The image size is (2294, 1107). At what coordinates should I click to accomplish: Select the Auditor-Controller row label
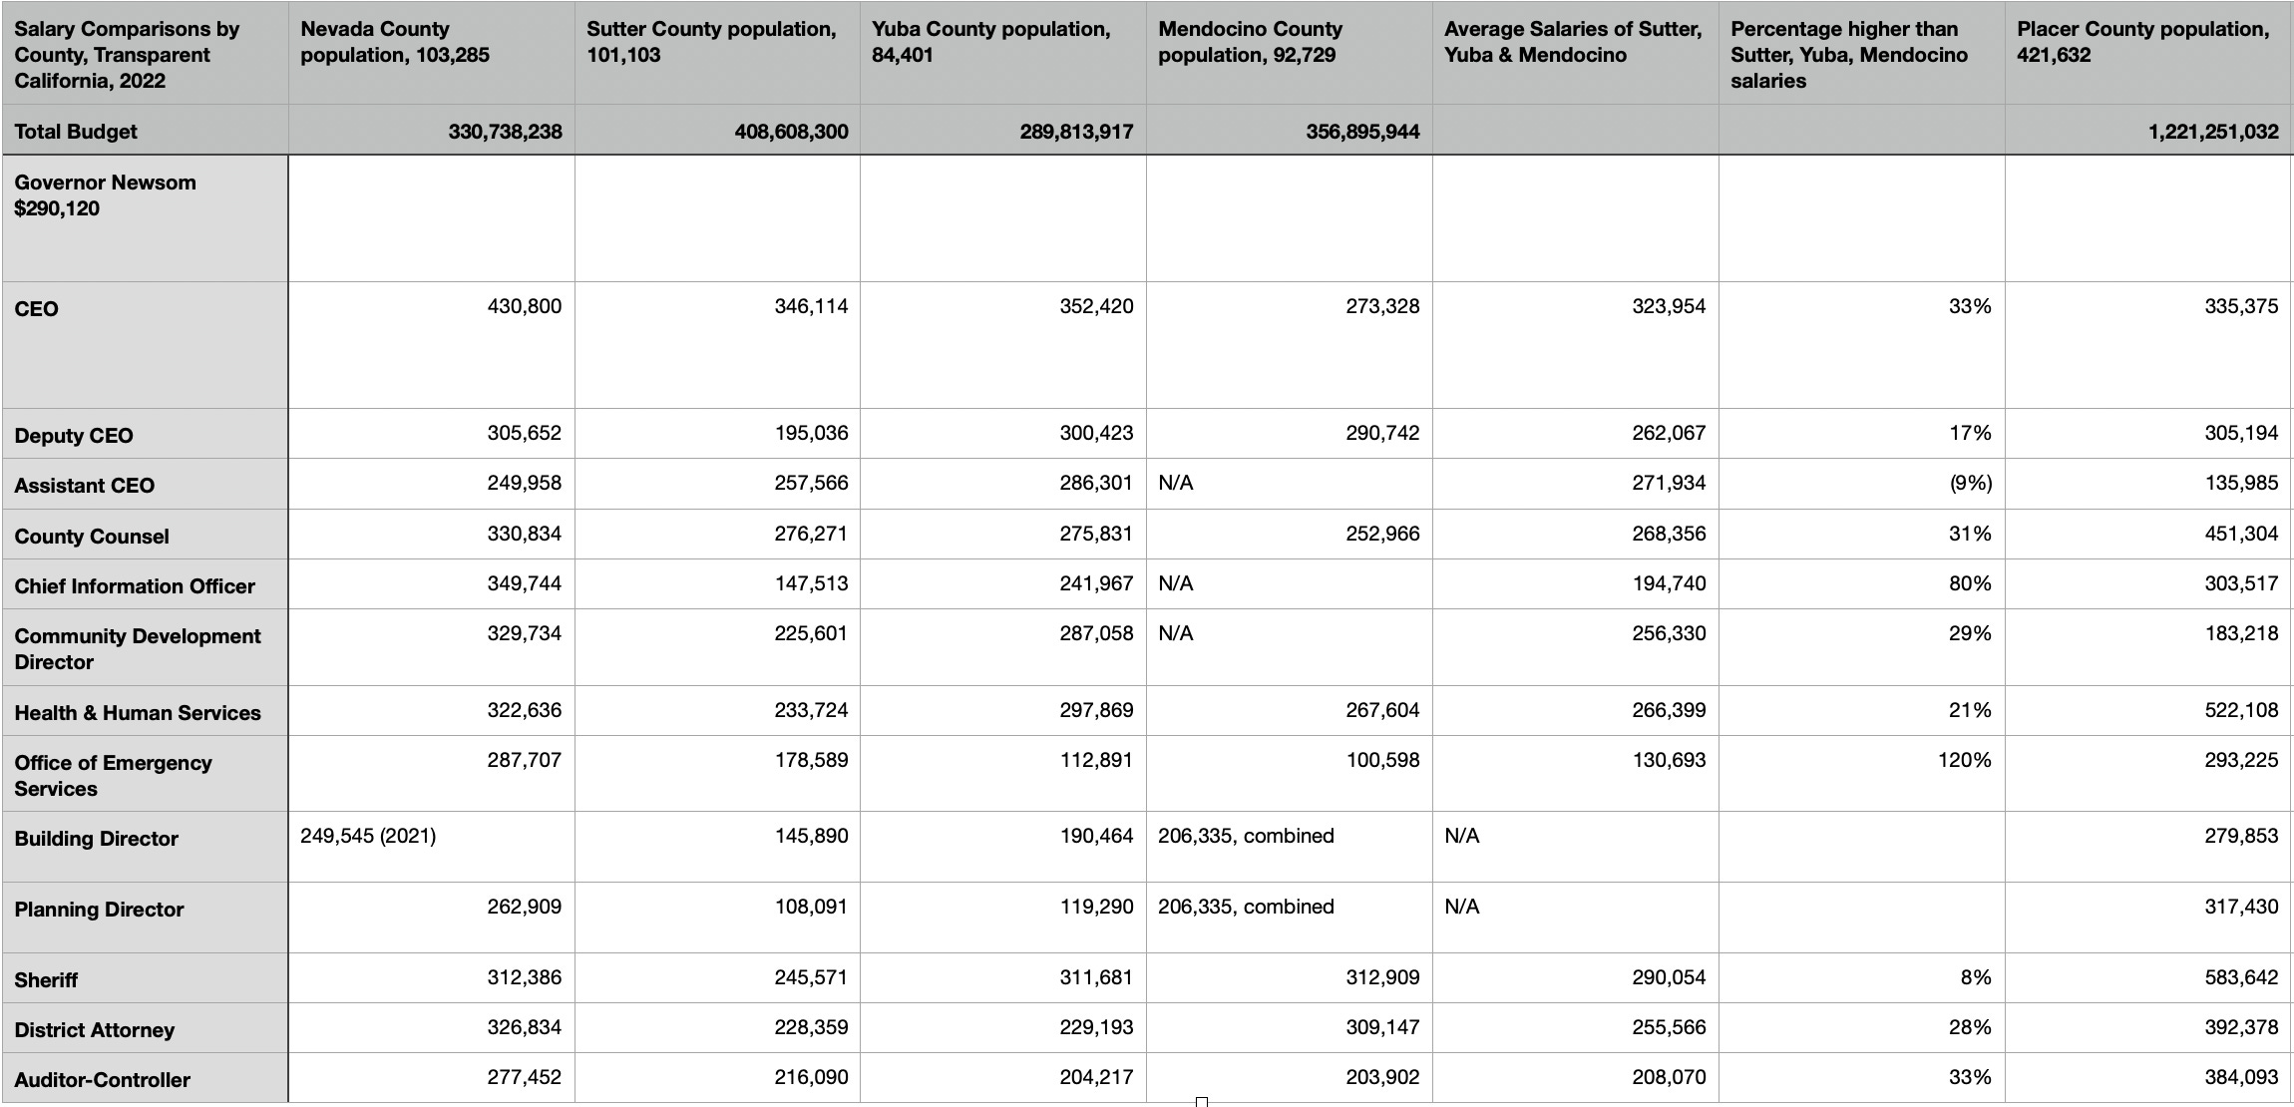pos(103,1080)
